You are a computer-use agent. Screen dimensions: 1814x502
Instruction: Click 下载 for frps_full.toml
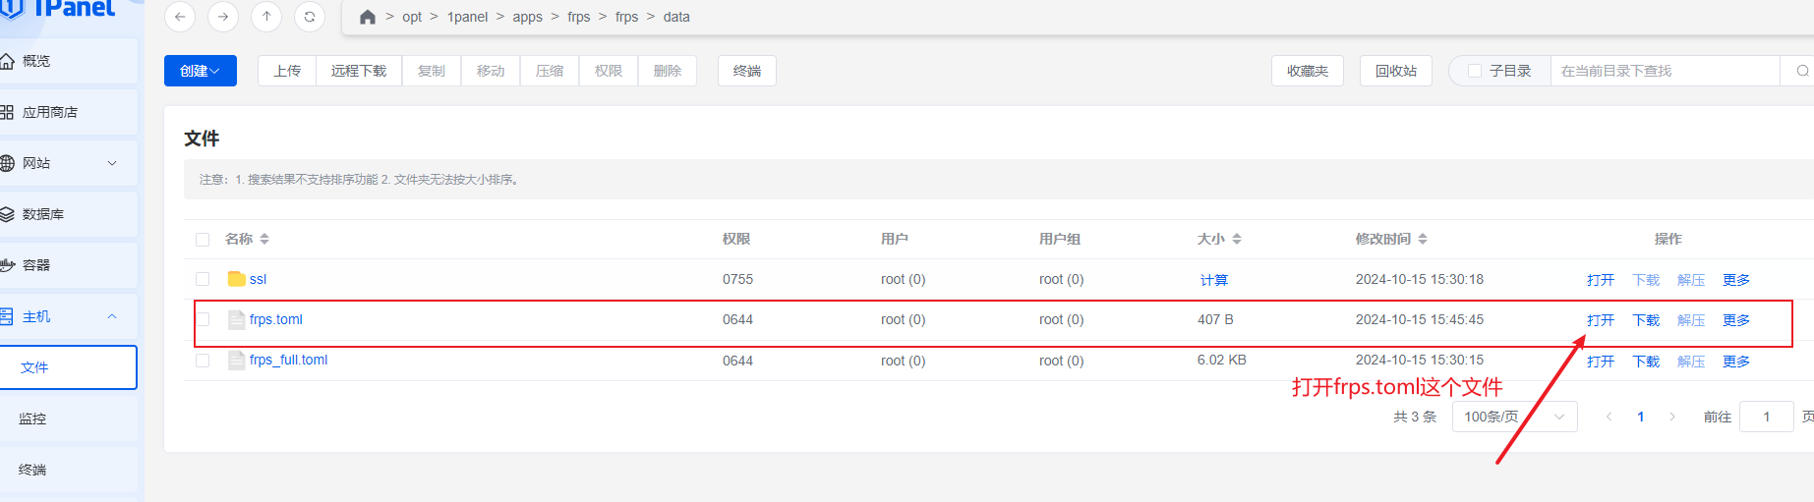click(x=1646, y=362)
